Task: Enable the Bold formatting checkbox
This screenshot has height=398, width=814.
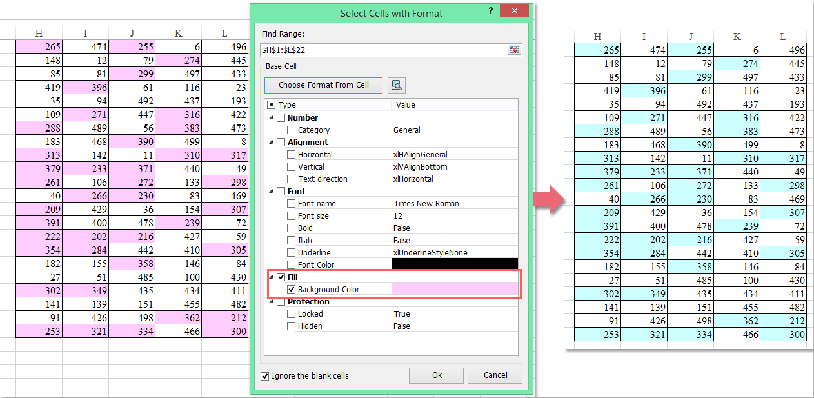Action: (290, 228)
